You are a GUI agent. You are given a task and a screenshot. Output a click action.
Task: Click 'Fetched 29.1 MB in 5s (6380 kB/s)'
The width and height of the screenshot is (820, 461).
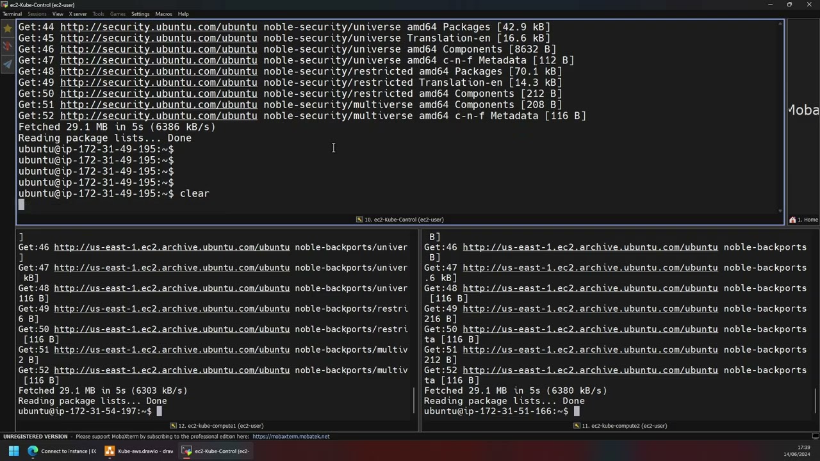pos(515,391)
